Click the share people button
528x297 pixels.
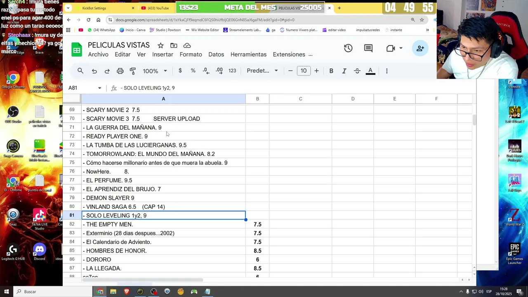(420, 48)
